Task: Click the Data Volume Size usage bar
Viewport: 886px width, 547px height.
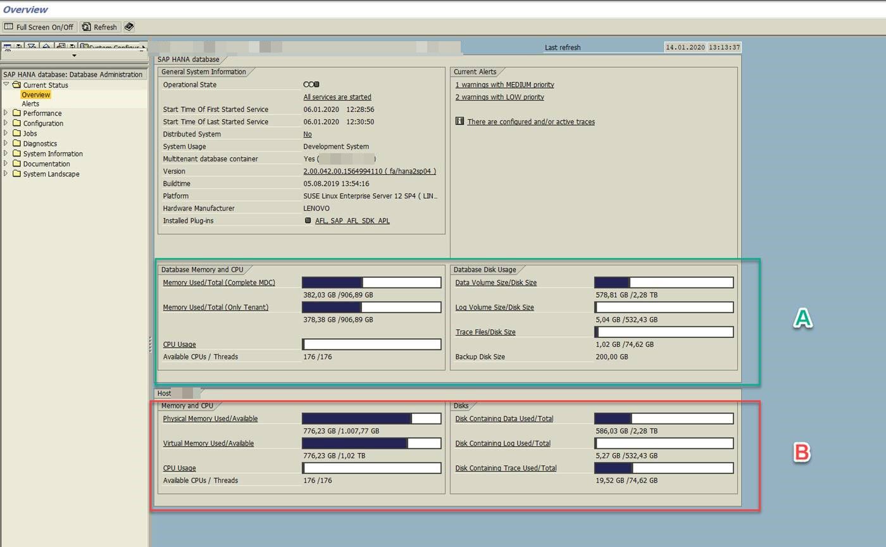Action: [664, 282]
